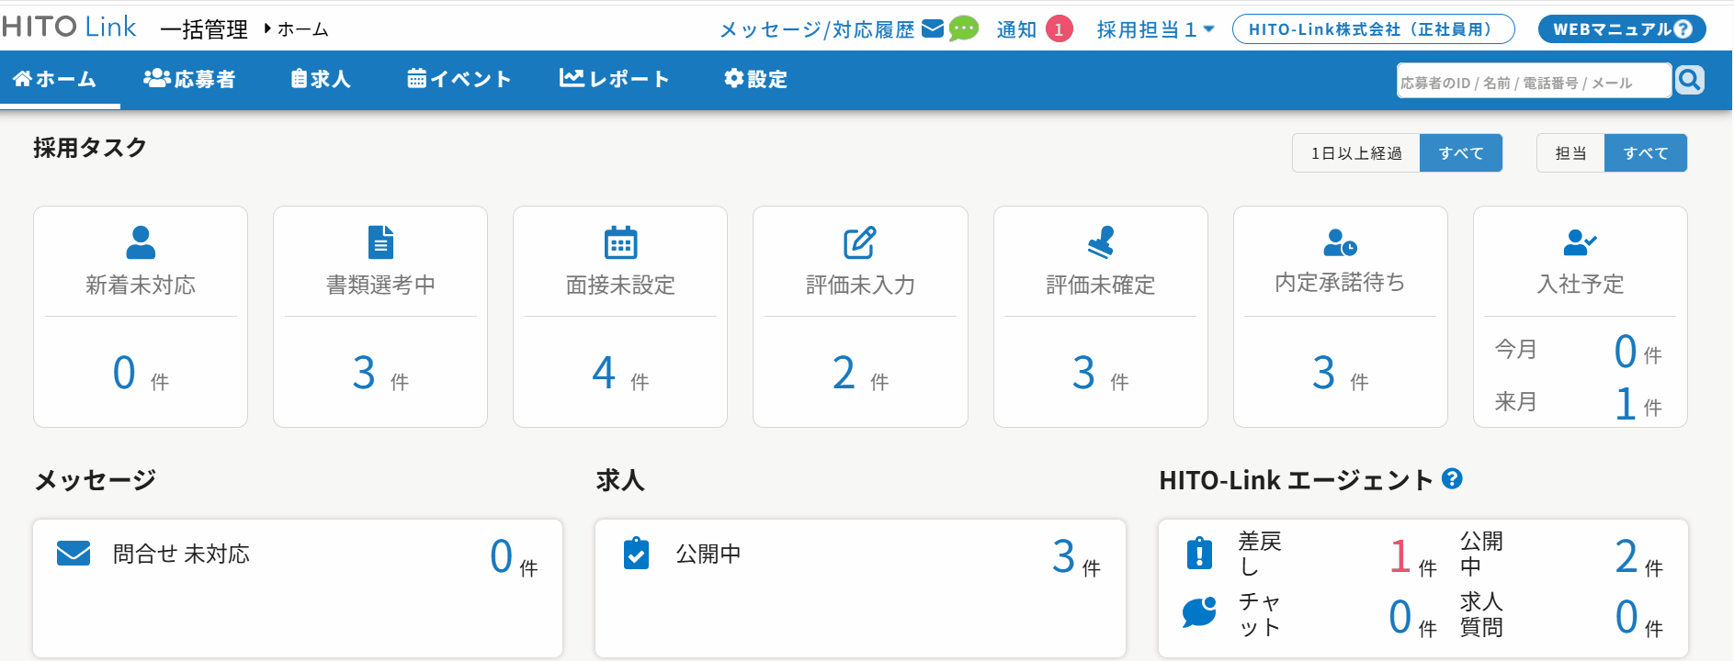This screenshot has width=1734, height=661.
Task: Click the help question mark on WEBマニュアル
Action: point(1683,29)
